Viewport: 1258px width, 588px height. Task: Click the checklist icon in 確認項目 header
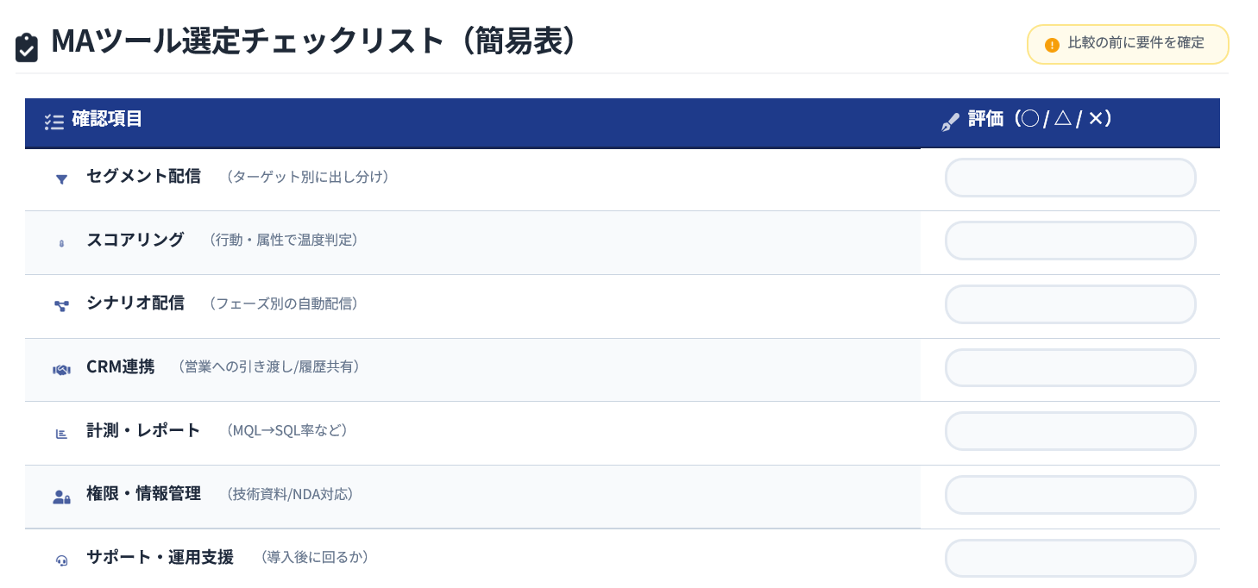(x=54, y=122)
